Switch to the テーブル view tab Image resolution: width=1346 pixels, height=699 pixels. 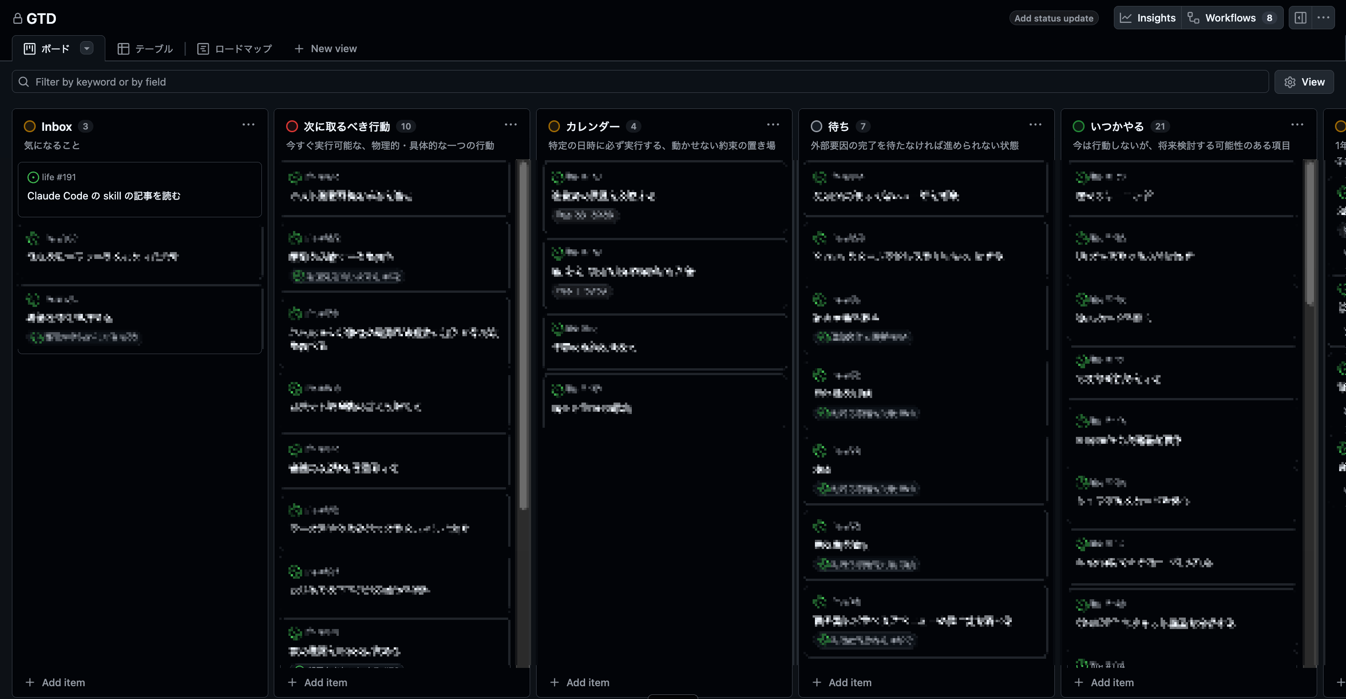pyautogui.click(x=145, y=48)
